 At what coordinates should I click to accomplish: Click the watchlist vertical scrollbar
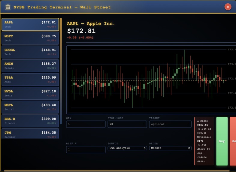click(x=61, y=71)
